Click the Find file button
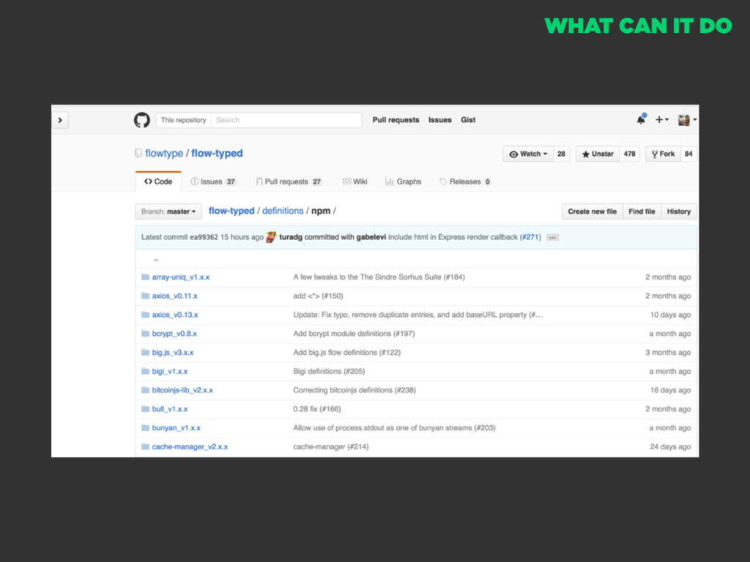 pos(642,211)
